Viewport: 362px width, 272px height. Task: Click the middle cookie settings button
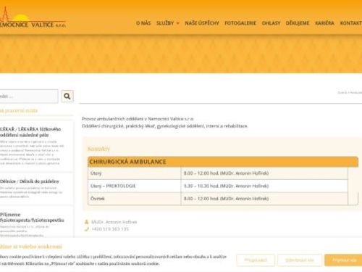(300, 260)
